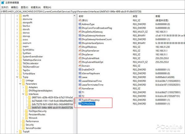The width and height of the screenshot is (185, 134).
Task: Expand the Tcpip6 tree node
Action: [x=17, y=132]
